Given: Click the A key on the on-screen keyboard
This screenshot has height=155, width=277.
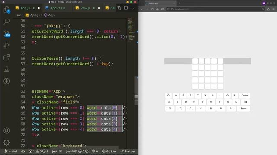Looking at the screenshot, I should [169, 102].
